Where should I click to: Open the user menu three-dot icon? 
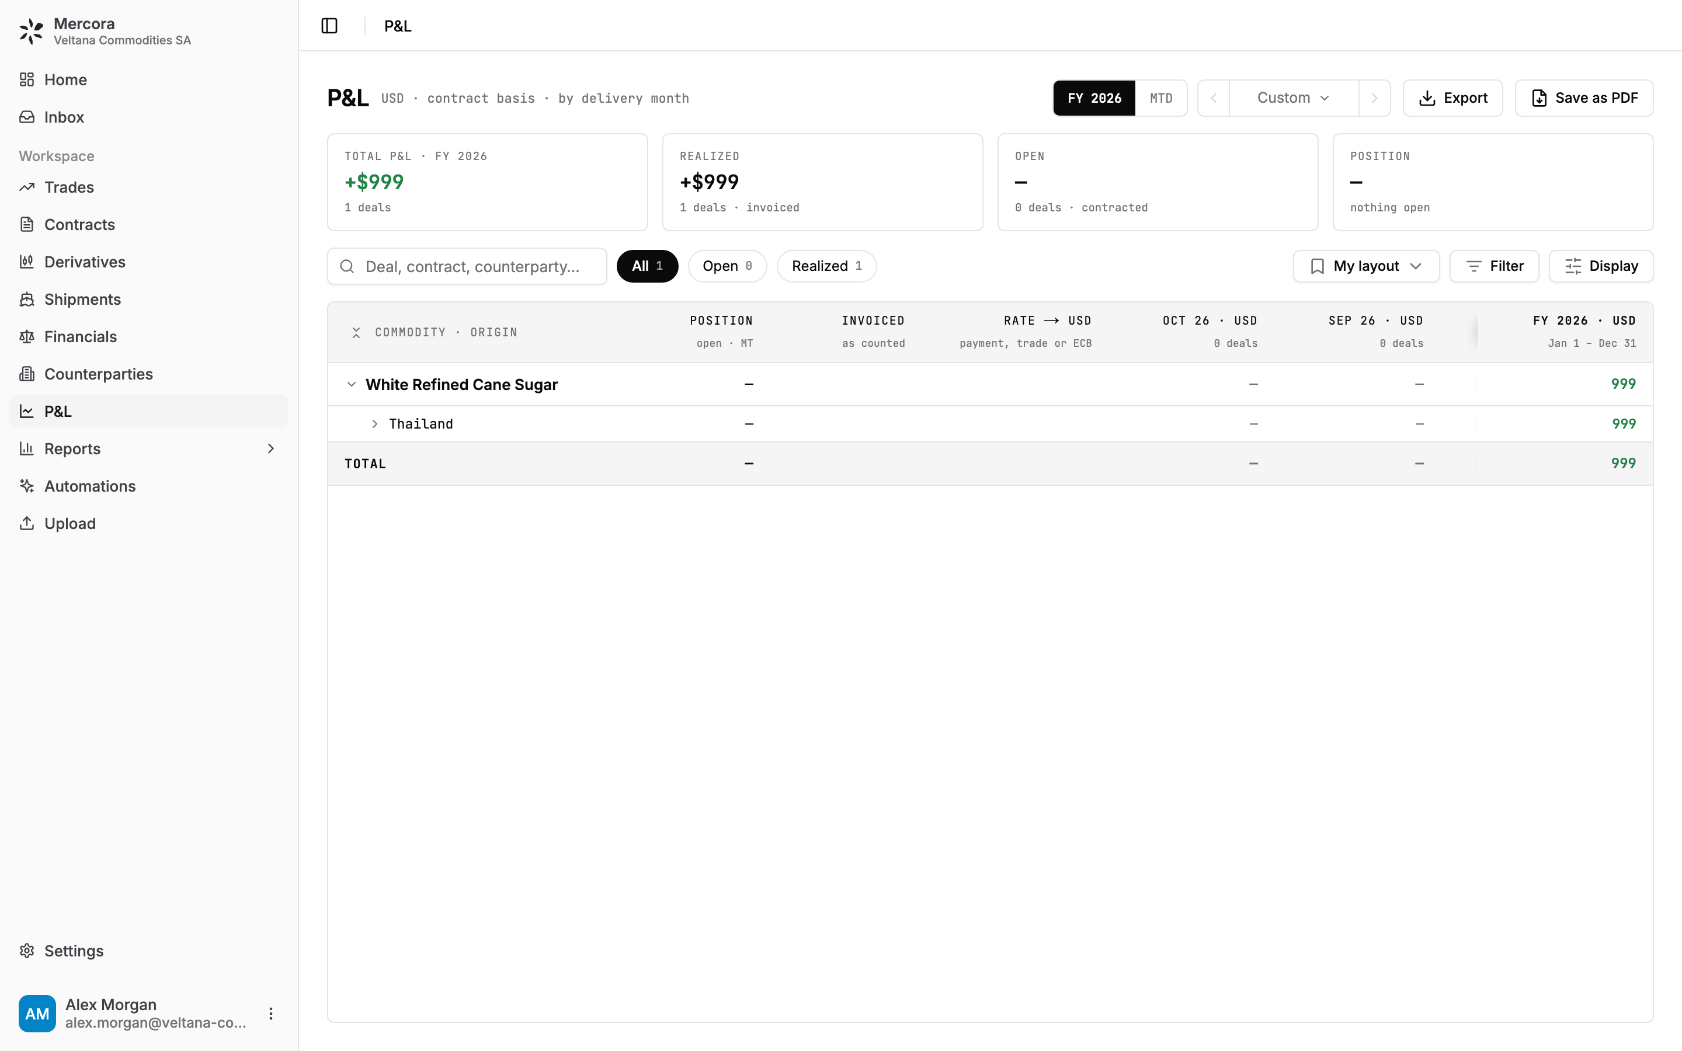click(x=271, y=1014)
